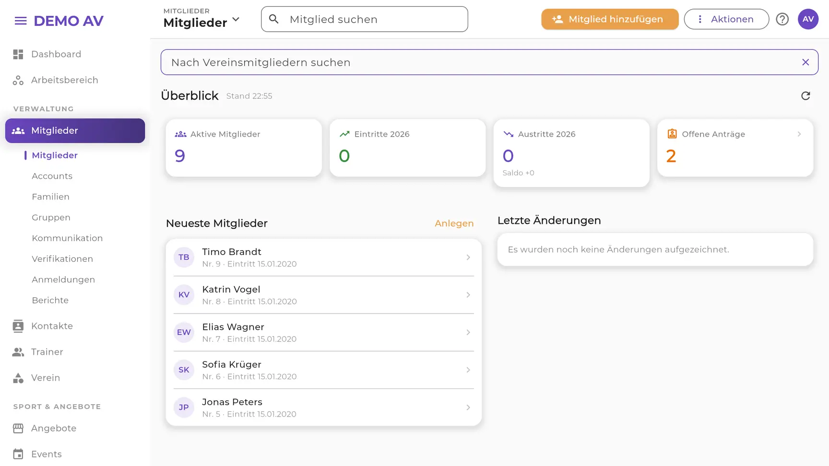The width and height of the screenshot is (829, 466).
Task: Click the Trainer sidebar icon
Action: click(x=18, y=352)
